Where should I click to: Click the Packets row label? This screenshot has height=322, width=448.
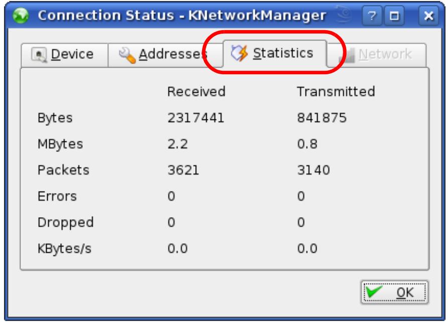click(63, 171)
